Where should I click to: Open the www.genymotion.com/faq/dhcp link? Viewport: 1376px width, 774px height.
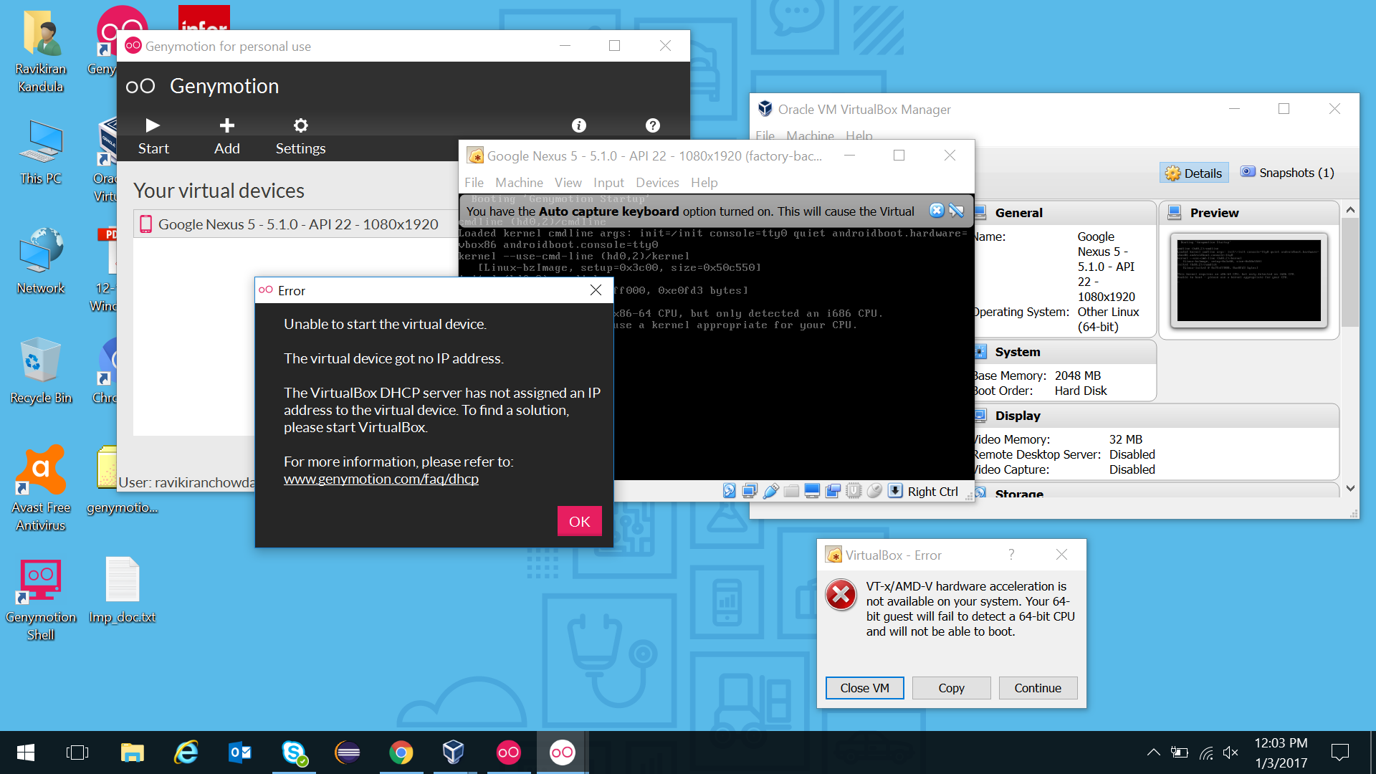[x=381, y=479]
